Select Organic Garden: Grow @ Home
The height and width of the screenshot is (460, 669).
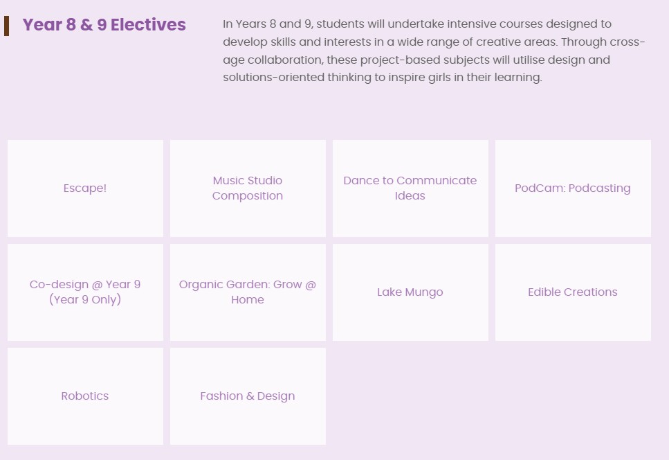[x=248, y=292]
